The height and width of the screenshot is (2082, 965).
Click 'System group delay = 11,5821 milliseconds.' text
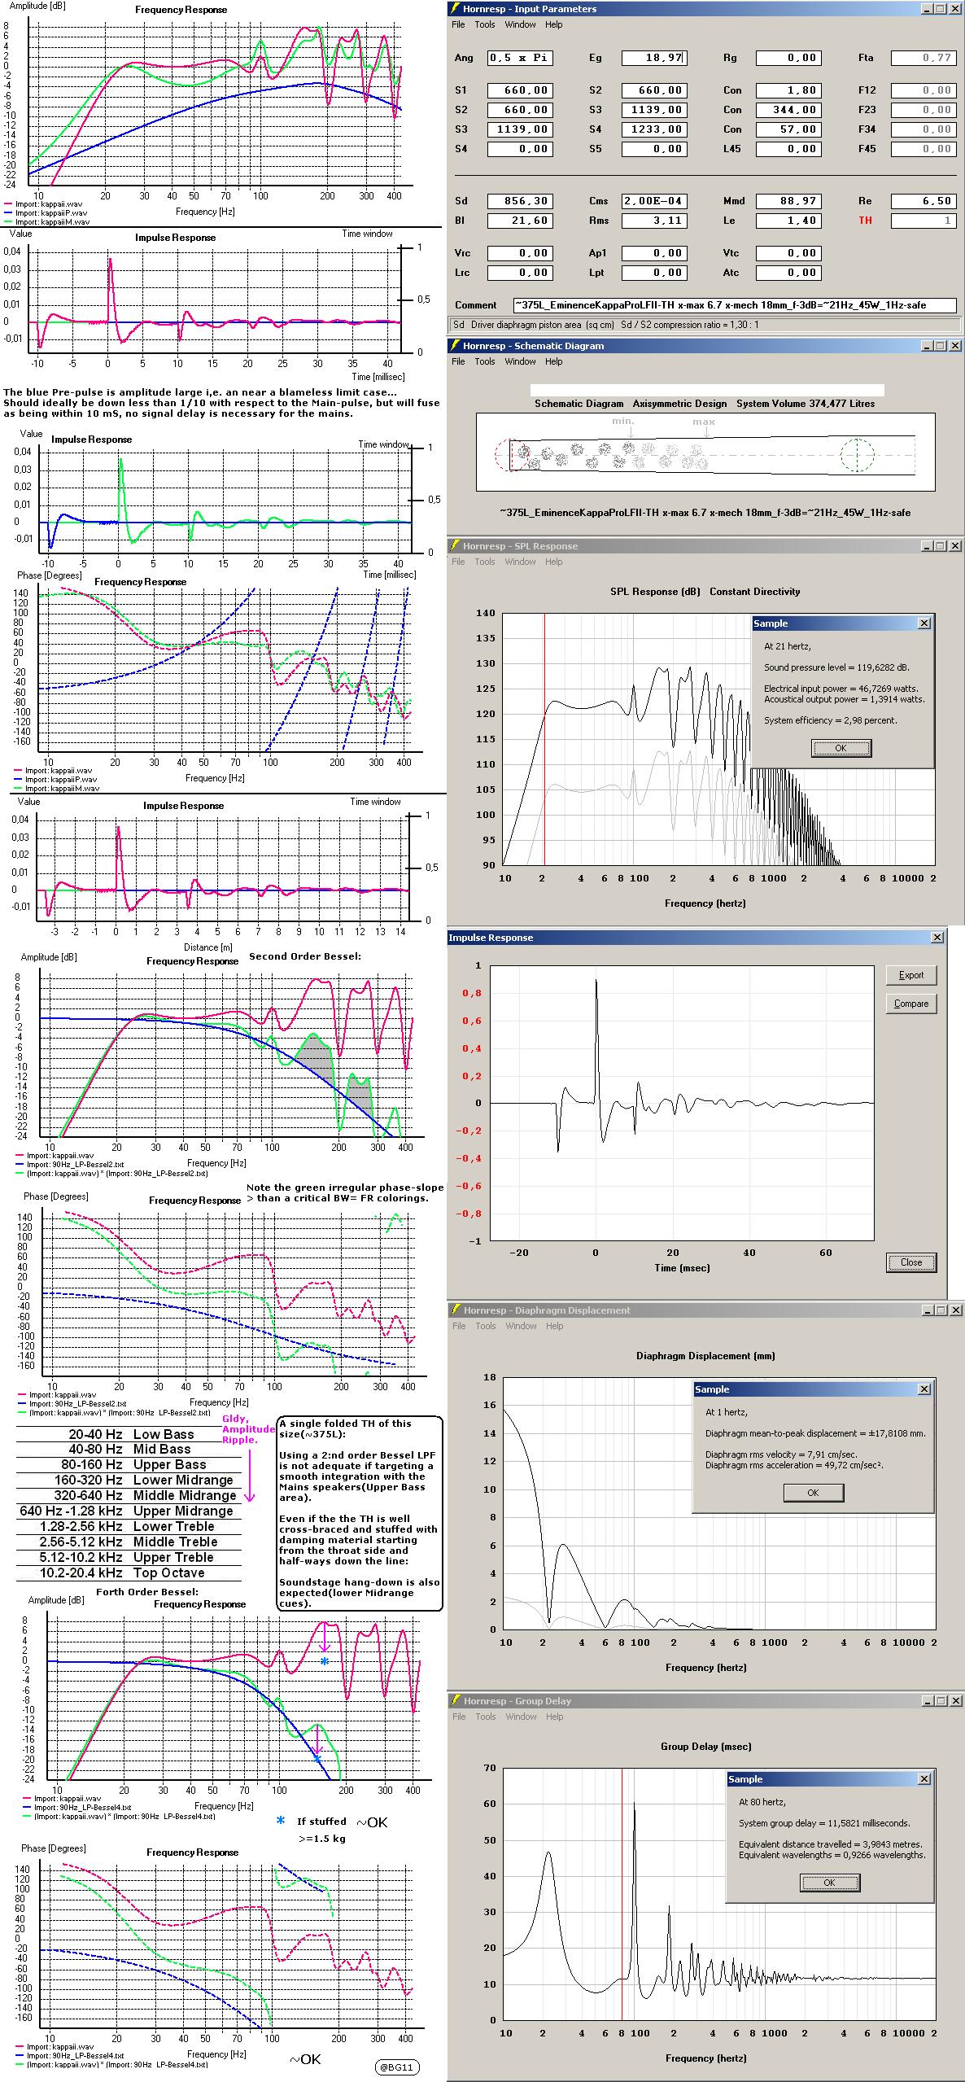point(824,1823)
